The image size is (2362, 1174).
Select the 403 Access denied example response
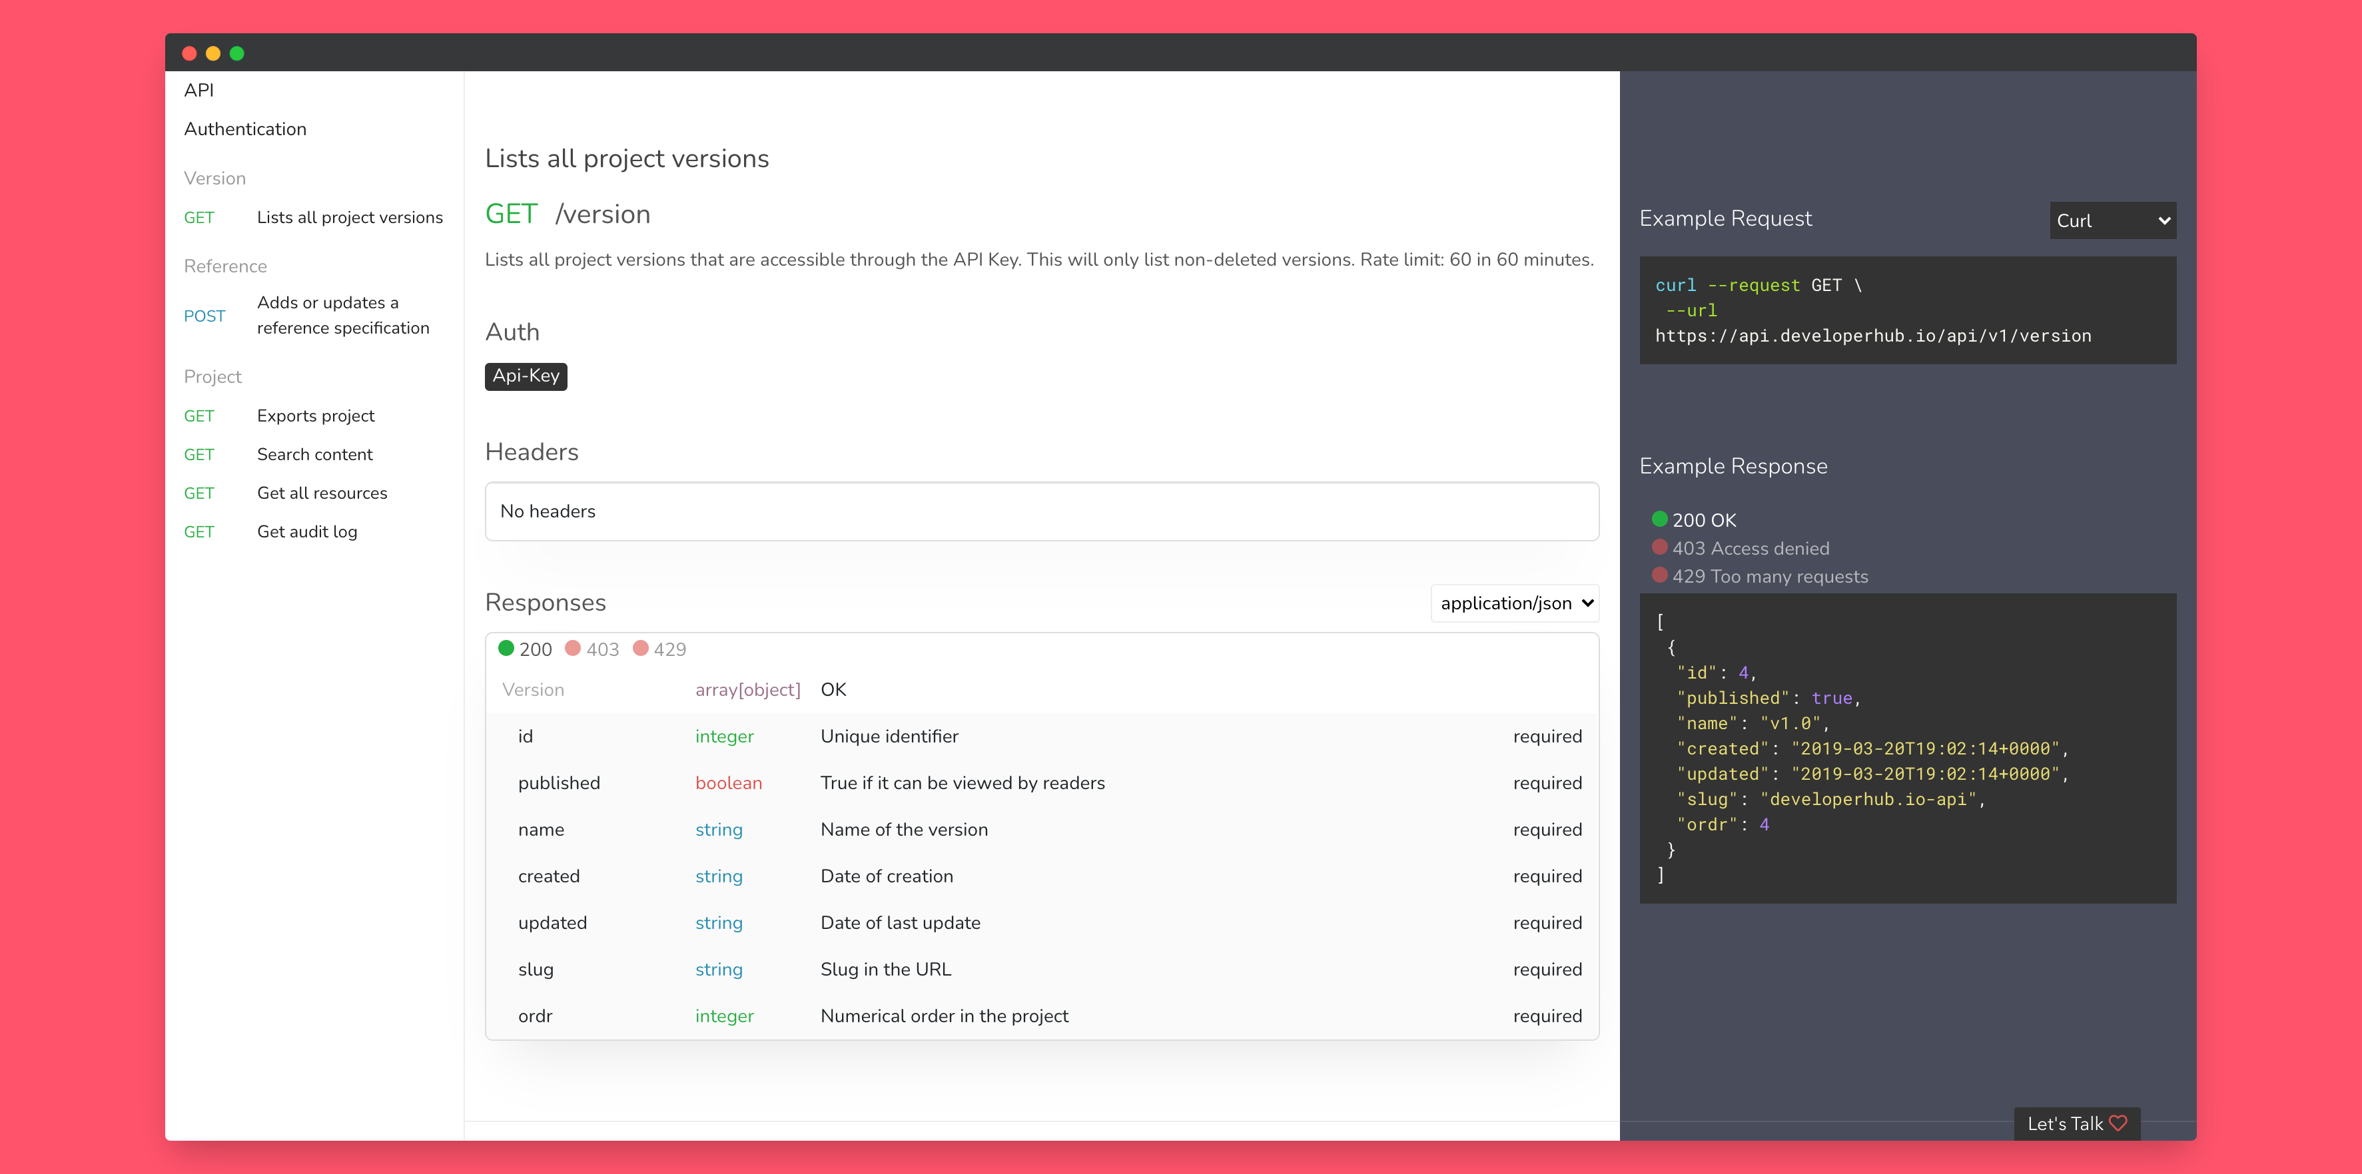coord(1749,548)
